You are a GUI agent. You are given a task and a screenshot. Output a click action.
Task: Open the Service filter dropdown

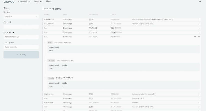point(21,17)
